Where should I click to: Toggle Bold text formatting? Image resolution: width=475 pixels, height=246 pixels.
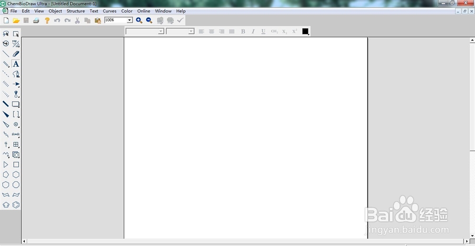point(243,31)
